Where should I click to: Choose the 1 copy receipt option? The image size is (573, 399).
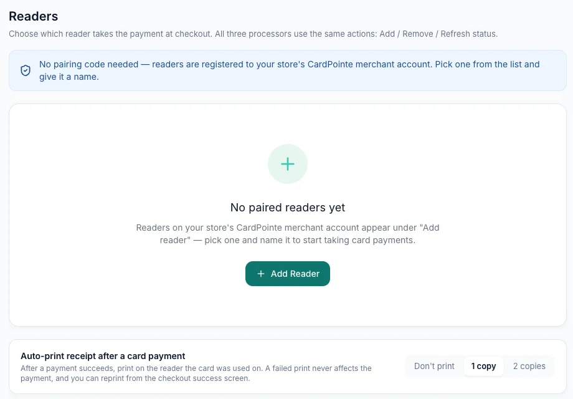(x=483, y=366)
